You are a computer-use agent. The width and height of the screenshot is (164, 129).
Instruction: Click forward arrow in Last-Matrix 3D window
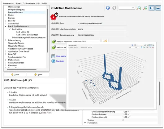pos(135,45)
